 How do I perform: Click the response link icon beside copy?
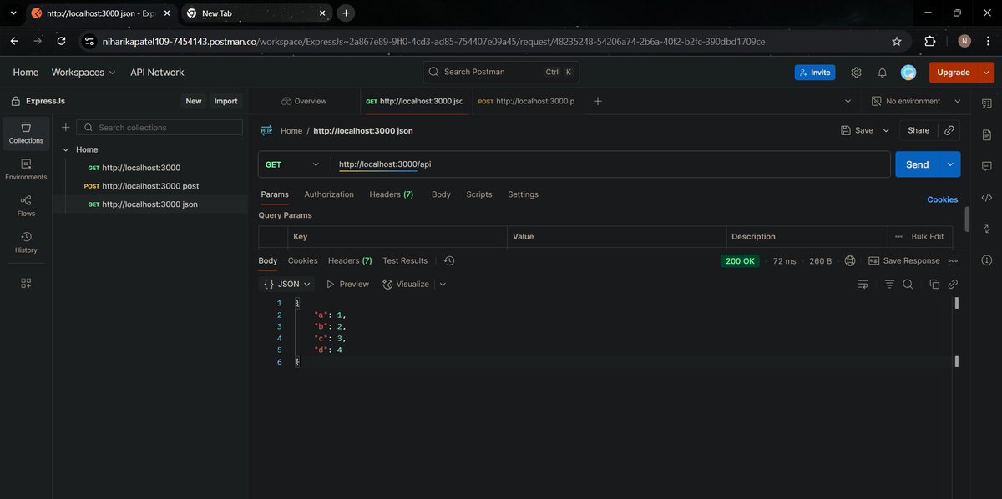(x=953, y=285)
